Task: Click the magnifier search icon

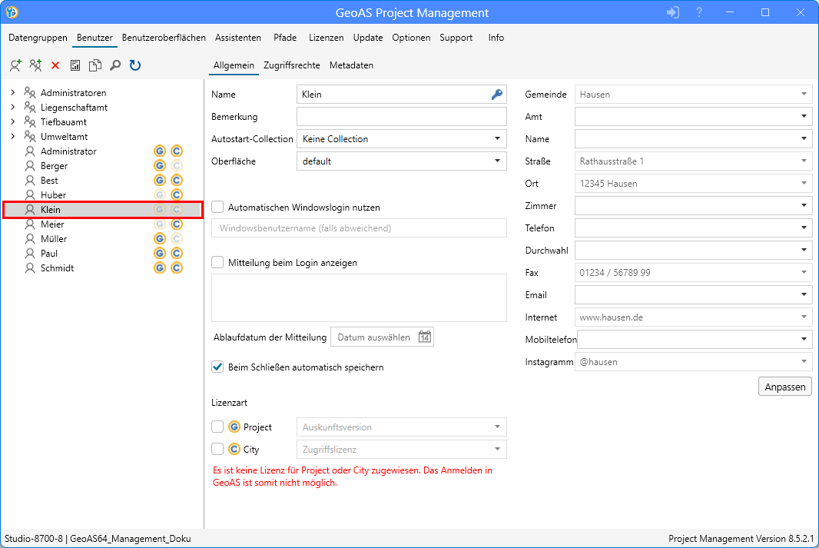Action: click(x=115, y=66)
